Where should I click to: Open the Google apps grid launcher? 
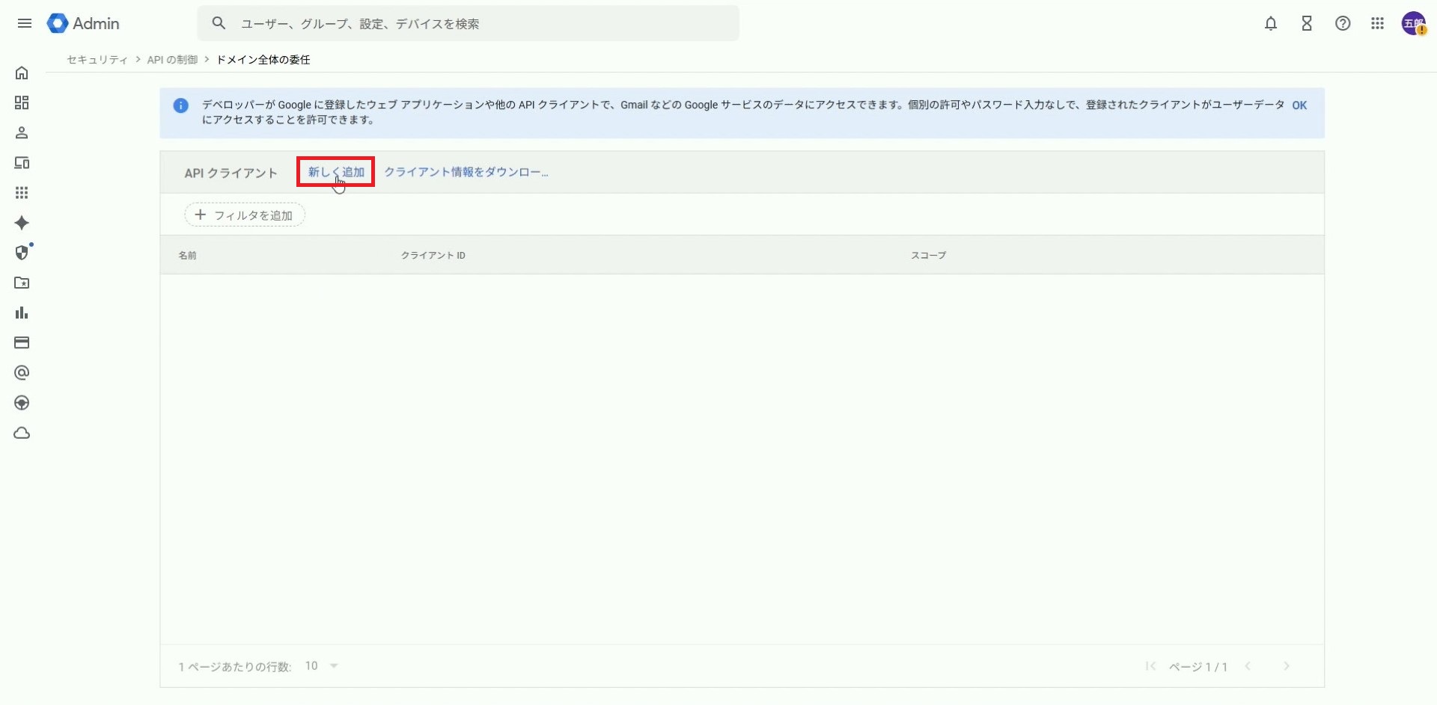click(1377, 23)
